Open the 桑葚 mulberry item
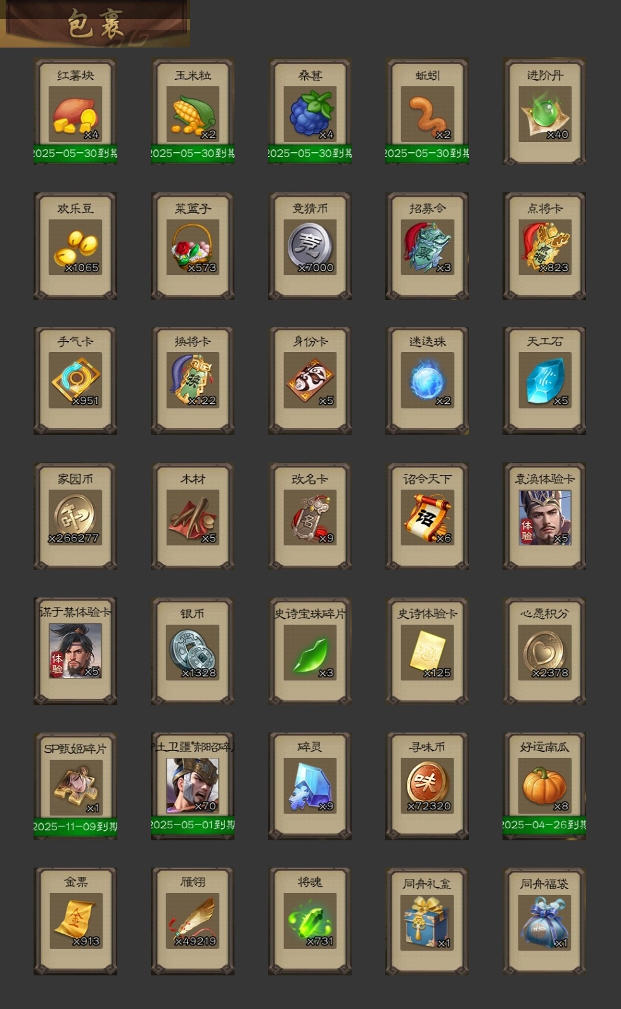This screenshot has height=1009, width=621. (310, 112)
